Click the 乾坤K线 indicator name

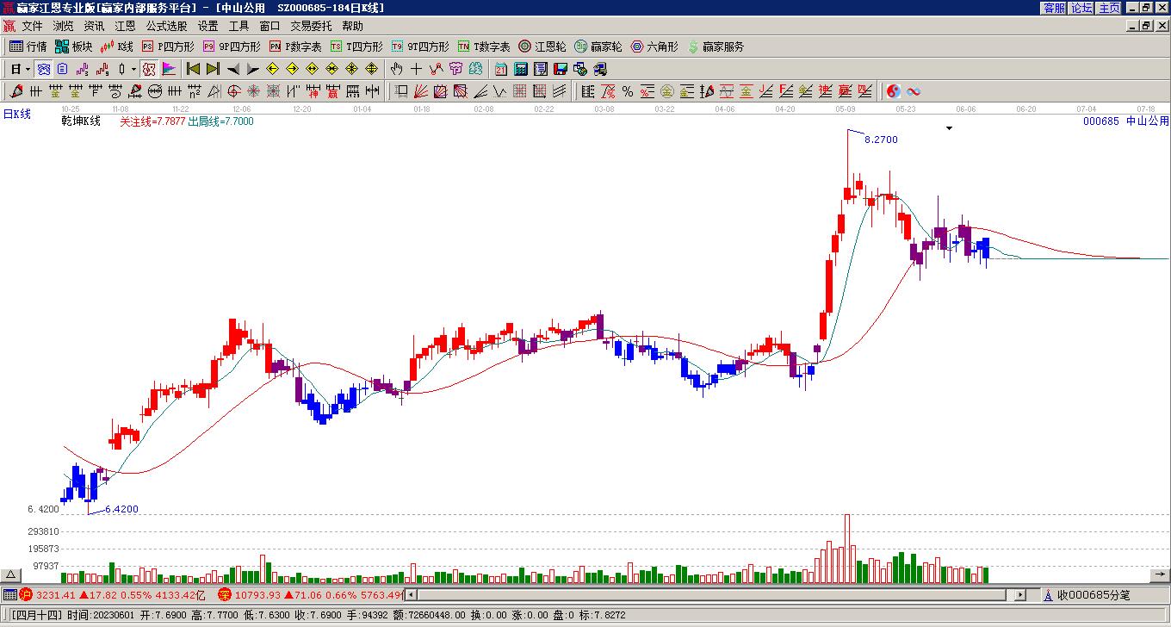tap(81, 121)
